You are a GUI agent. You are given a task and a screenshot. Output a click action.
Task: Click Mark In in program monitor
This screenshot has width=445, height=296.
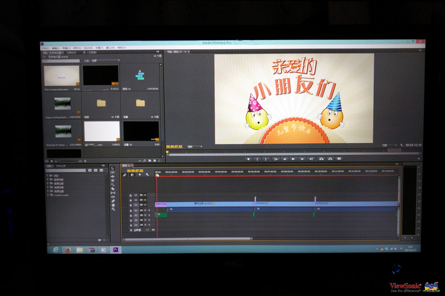pos(258,159)
